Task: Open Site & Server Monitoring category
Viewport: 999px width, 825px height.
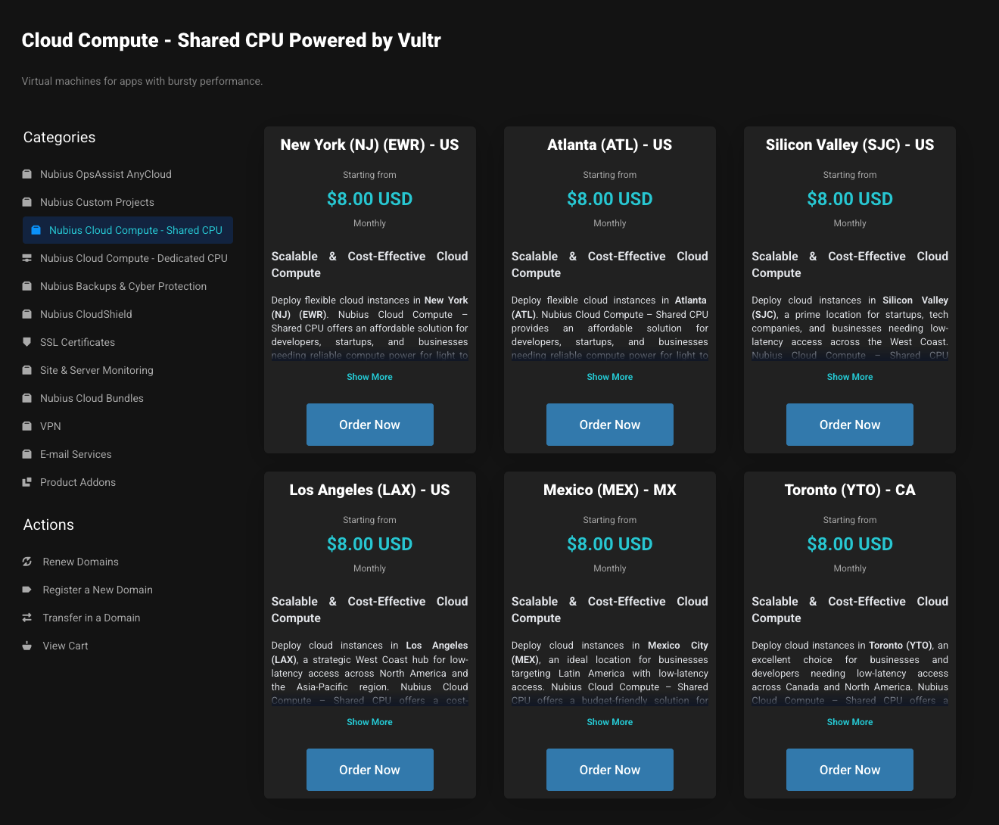Action: coord(97,370)
